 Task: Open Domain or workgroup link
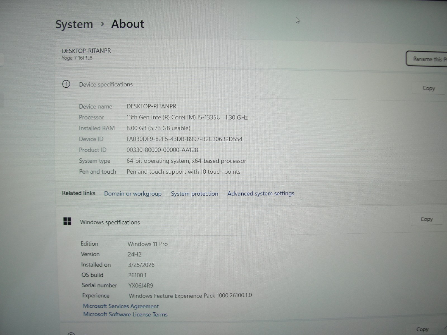click(133, 194)
